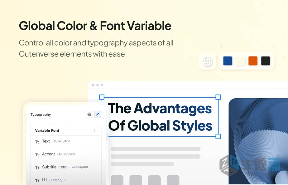This screenshot has width=288, height=185.
Task: Click the bottom-right selection handle of heading
Action: coord(218,136)
